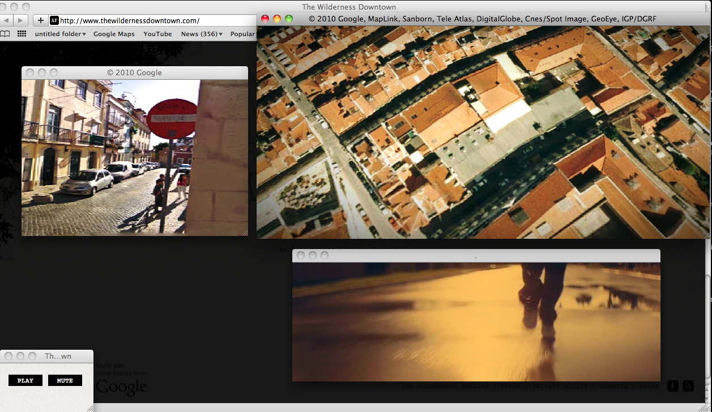Image resolution: width=712 pixels, height=412 pixels.
Task: Click the MUTE button in small popup
Action: coord(65,380)
